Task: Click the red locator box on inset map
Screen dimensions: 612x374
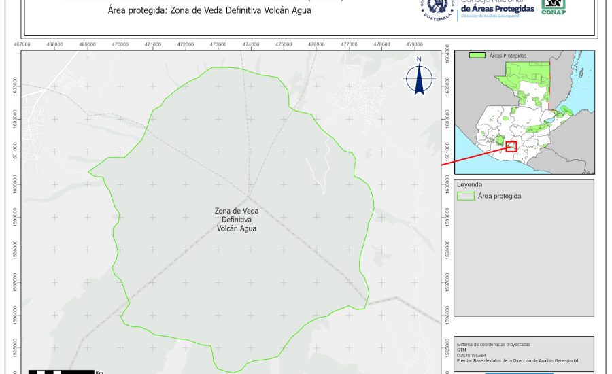Action: click(511, 146)
